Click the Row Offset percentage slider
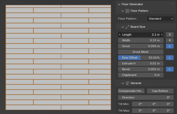The width and height of the screenshot is (177, 114). [x=140, y=58]
